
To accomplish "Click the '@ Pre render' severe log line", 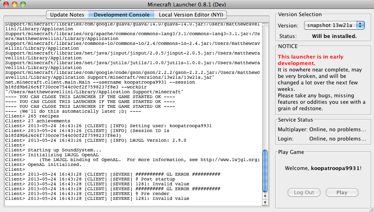I will pyautogui.click(x=87, y=194).
